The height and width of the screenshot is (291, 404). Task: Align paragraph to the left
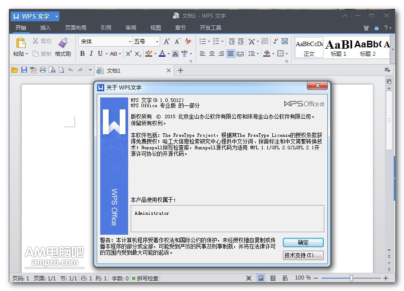pos(203,54)
